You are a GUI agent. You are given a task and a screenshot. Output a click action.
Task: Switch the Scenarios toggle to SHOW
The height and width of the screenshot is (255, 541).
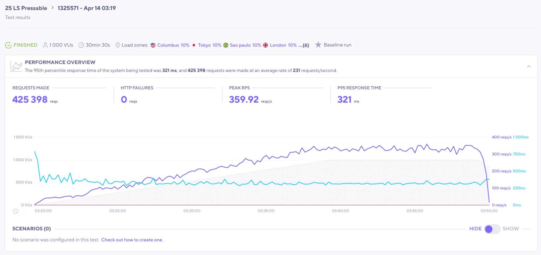point(492,229)
